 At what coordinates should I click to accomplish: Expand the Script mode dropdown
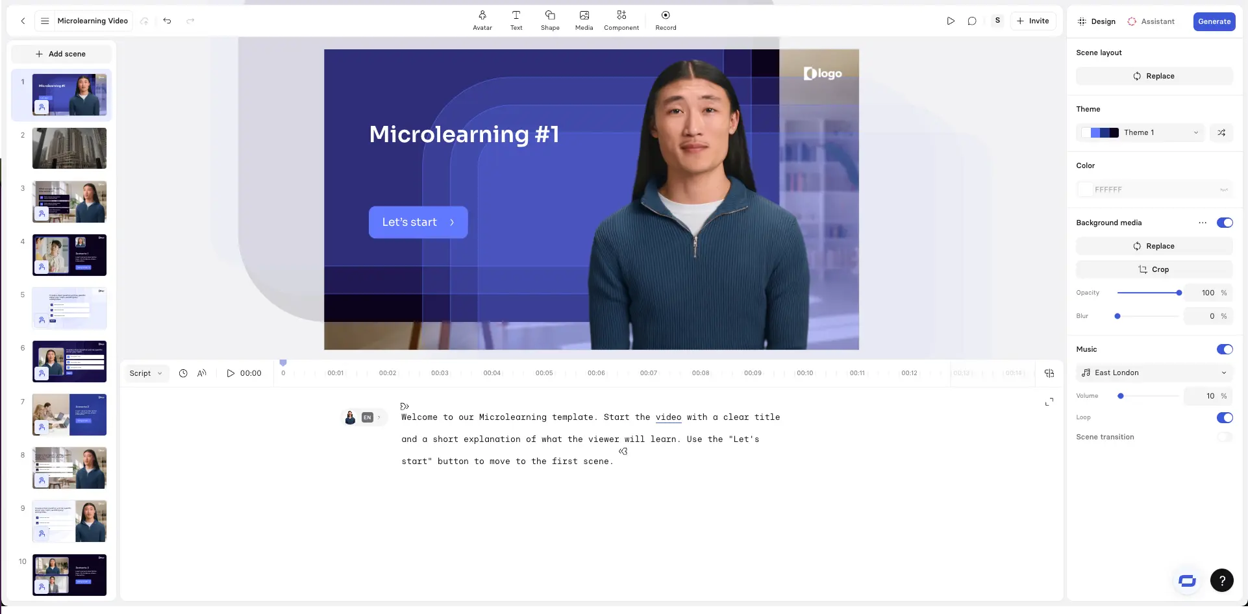[146, 373]
